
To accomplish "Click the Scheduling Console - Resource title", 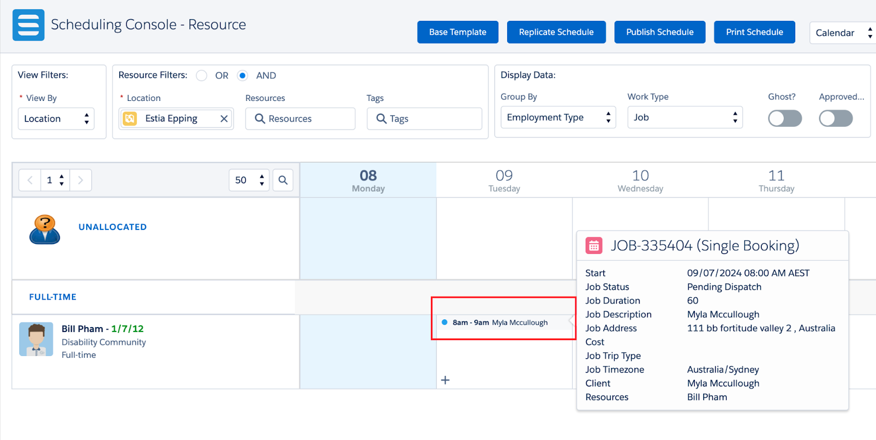I will click(148, 25).
